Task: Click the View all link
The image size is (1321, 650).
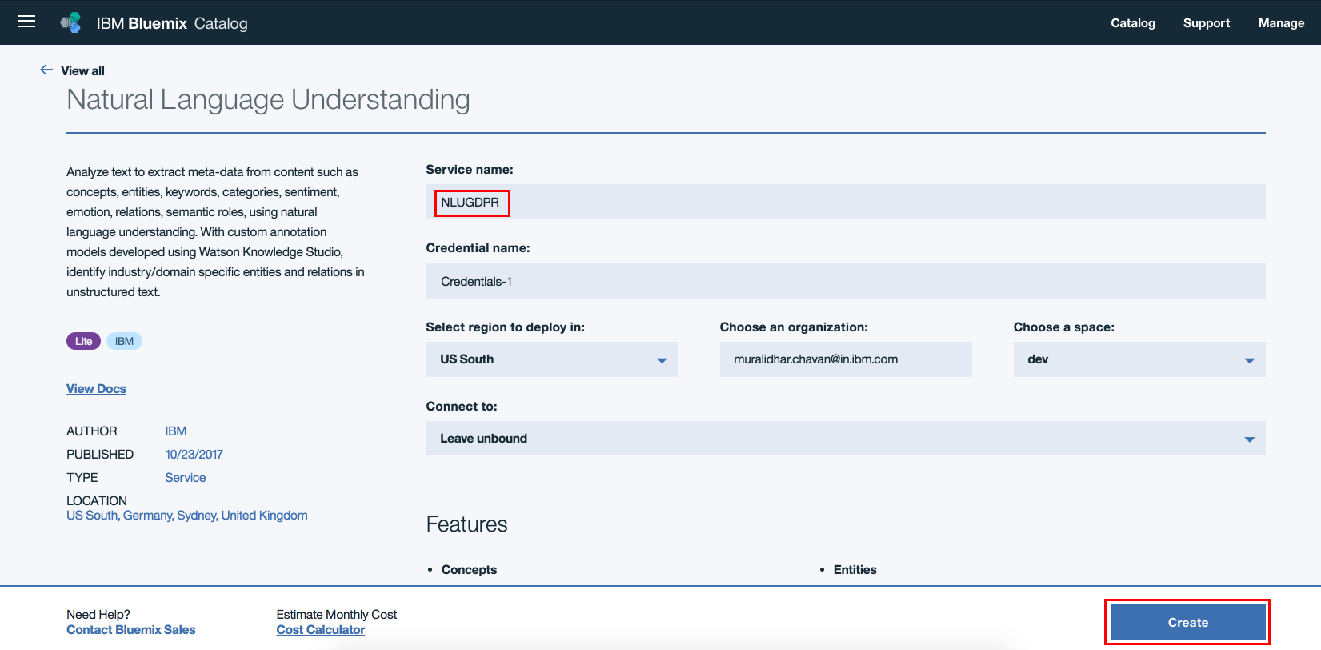Action: coord(82,70)
